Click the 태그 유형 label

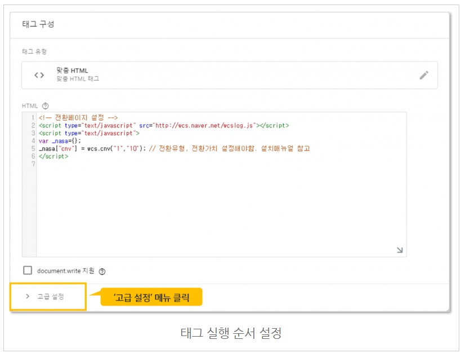coord(34,51)
